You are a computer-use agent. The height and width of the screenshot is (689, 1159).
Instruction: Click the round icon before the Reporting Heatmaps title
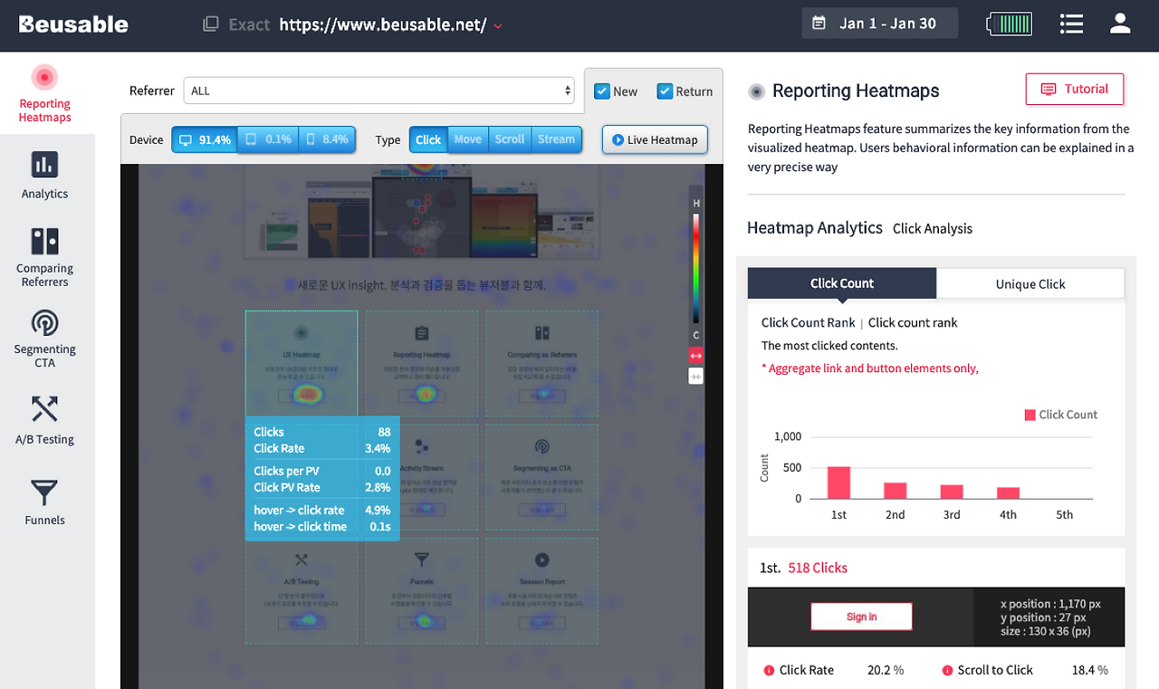click(x=757, y=91)
